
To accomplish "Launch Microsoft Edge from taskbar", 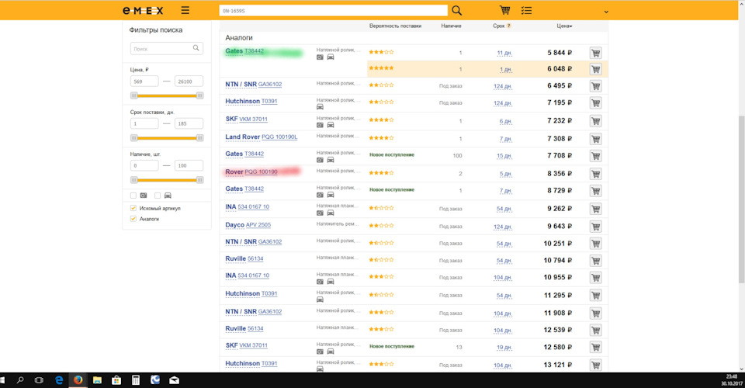I will pos(59,380).
